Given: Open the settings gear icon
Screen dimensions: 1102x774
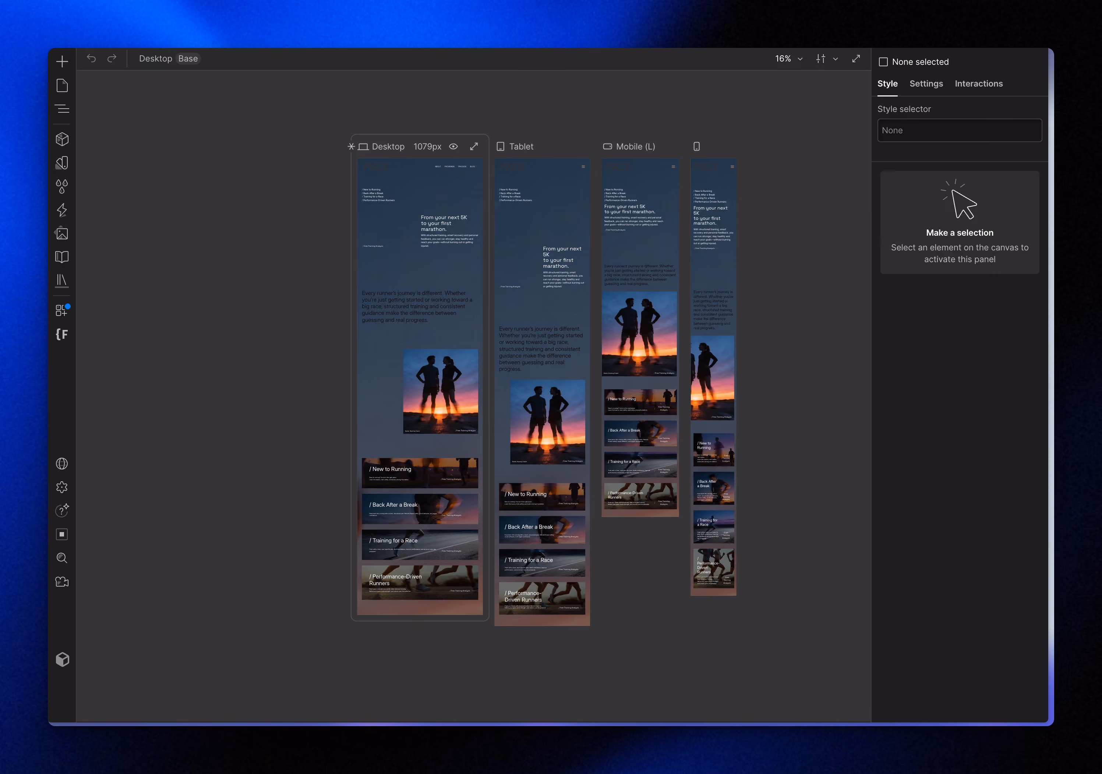Looking at the screenshot, I should pyautogui.click(x=62, y=488).
